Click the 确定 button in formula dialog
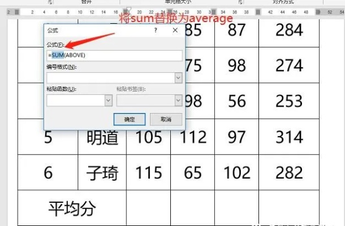345x226 pixels. (130, 119)
